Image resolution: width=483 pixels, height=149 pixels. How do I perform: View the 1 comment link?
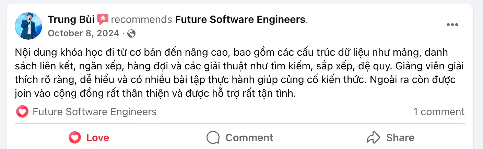(439, 112)
